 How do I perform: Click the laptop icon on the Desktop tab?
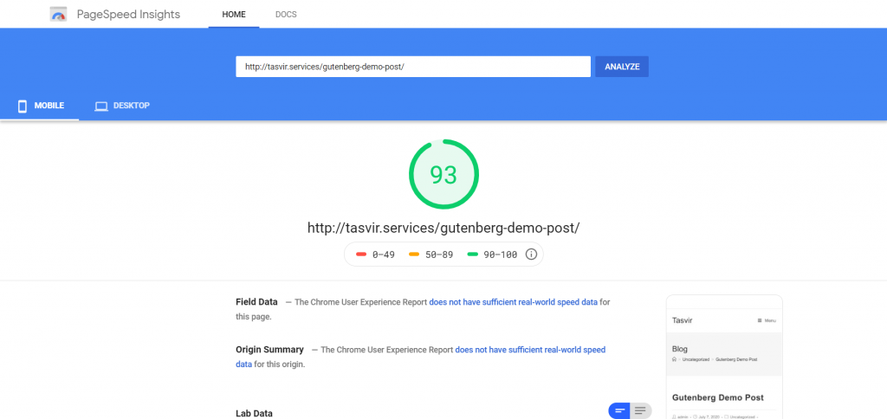click(101, 106)
